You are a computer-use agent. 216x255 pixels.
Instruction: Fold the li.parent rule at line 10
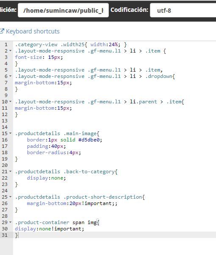tap(11, 102)
